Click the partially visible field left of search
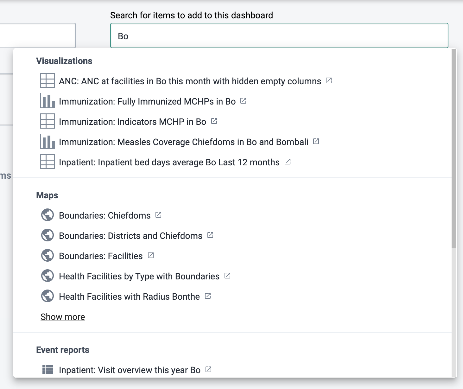 coord(38,35)
